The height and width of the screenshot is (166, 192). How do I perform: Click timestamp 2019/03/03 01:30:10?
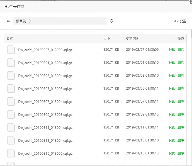(x=142, y=76)
